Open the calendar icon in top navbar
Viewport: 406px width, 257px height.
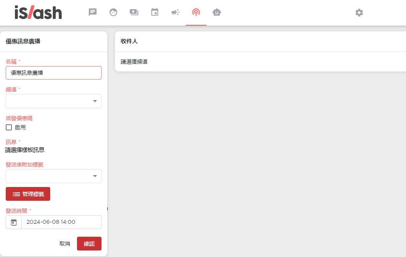(x=155, y=12)
